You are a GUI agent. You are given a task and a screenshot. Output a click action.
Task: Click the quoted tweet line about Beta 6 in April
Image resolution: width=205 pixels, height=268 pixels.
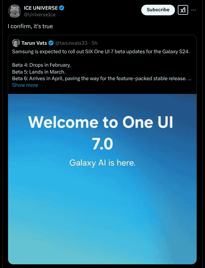[x=102, y=79]
